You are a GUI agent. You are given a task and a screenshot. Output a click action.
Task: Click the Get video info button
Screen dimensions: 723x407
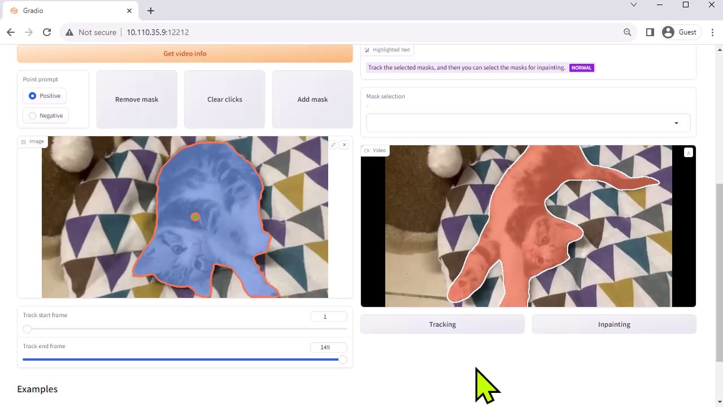point(185,54)
